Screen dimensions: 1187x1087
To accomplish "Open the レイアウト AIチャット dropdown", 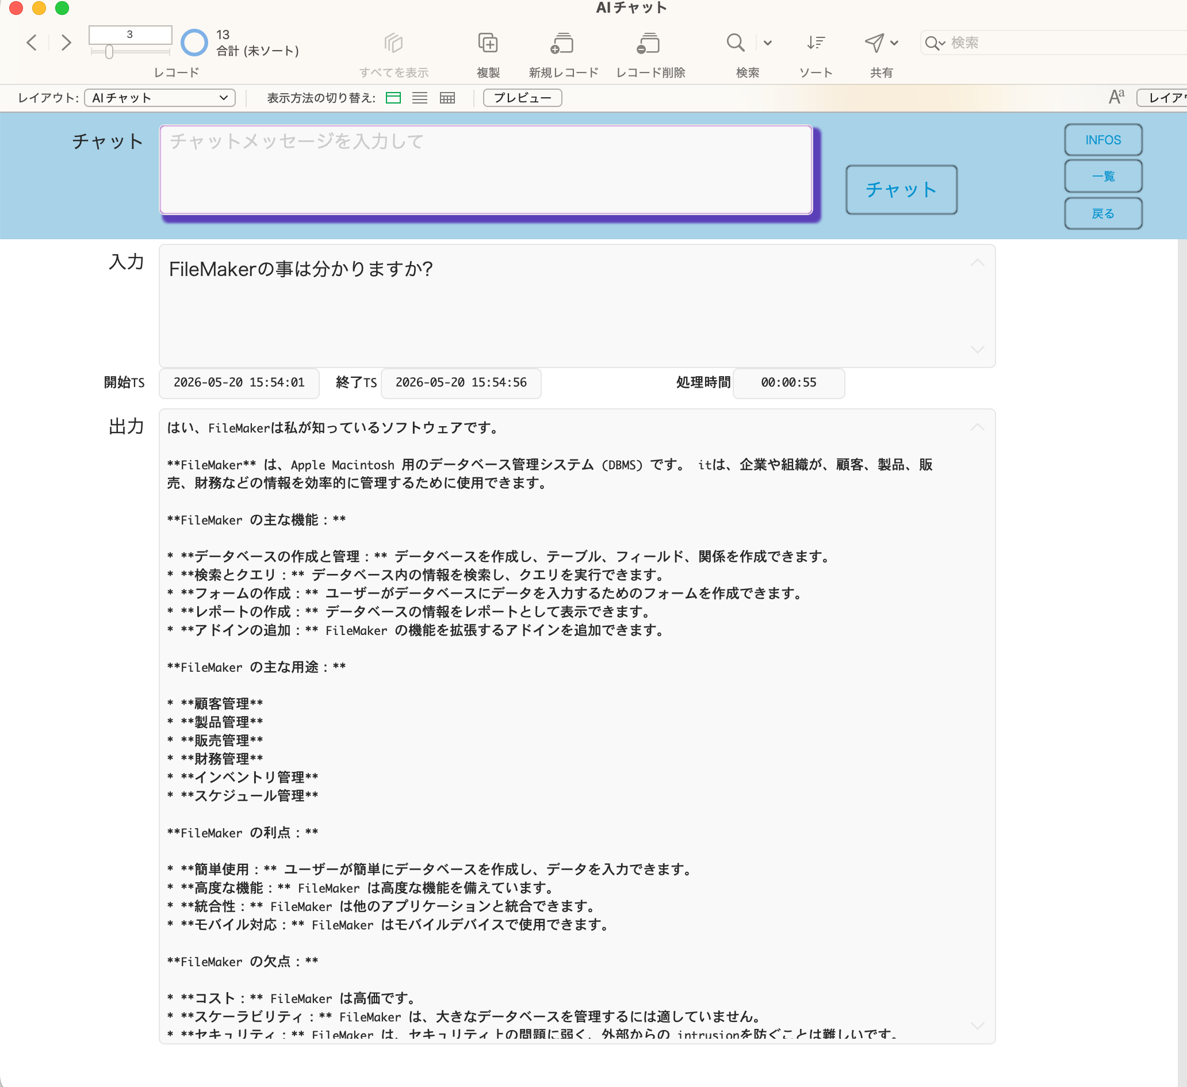I will pyautogui.click(x=159, y=98).
